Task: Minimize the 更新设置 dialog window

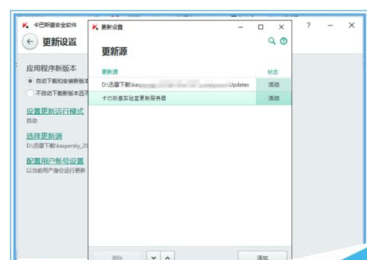Action: click(241, 27)
